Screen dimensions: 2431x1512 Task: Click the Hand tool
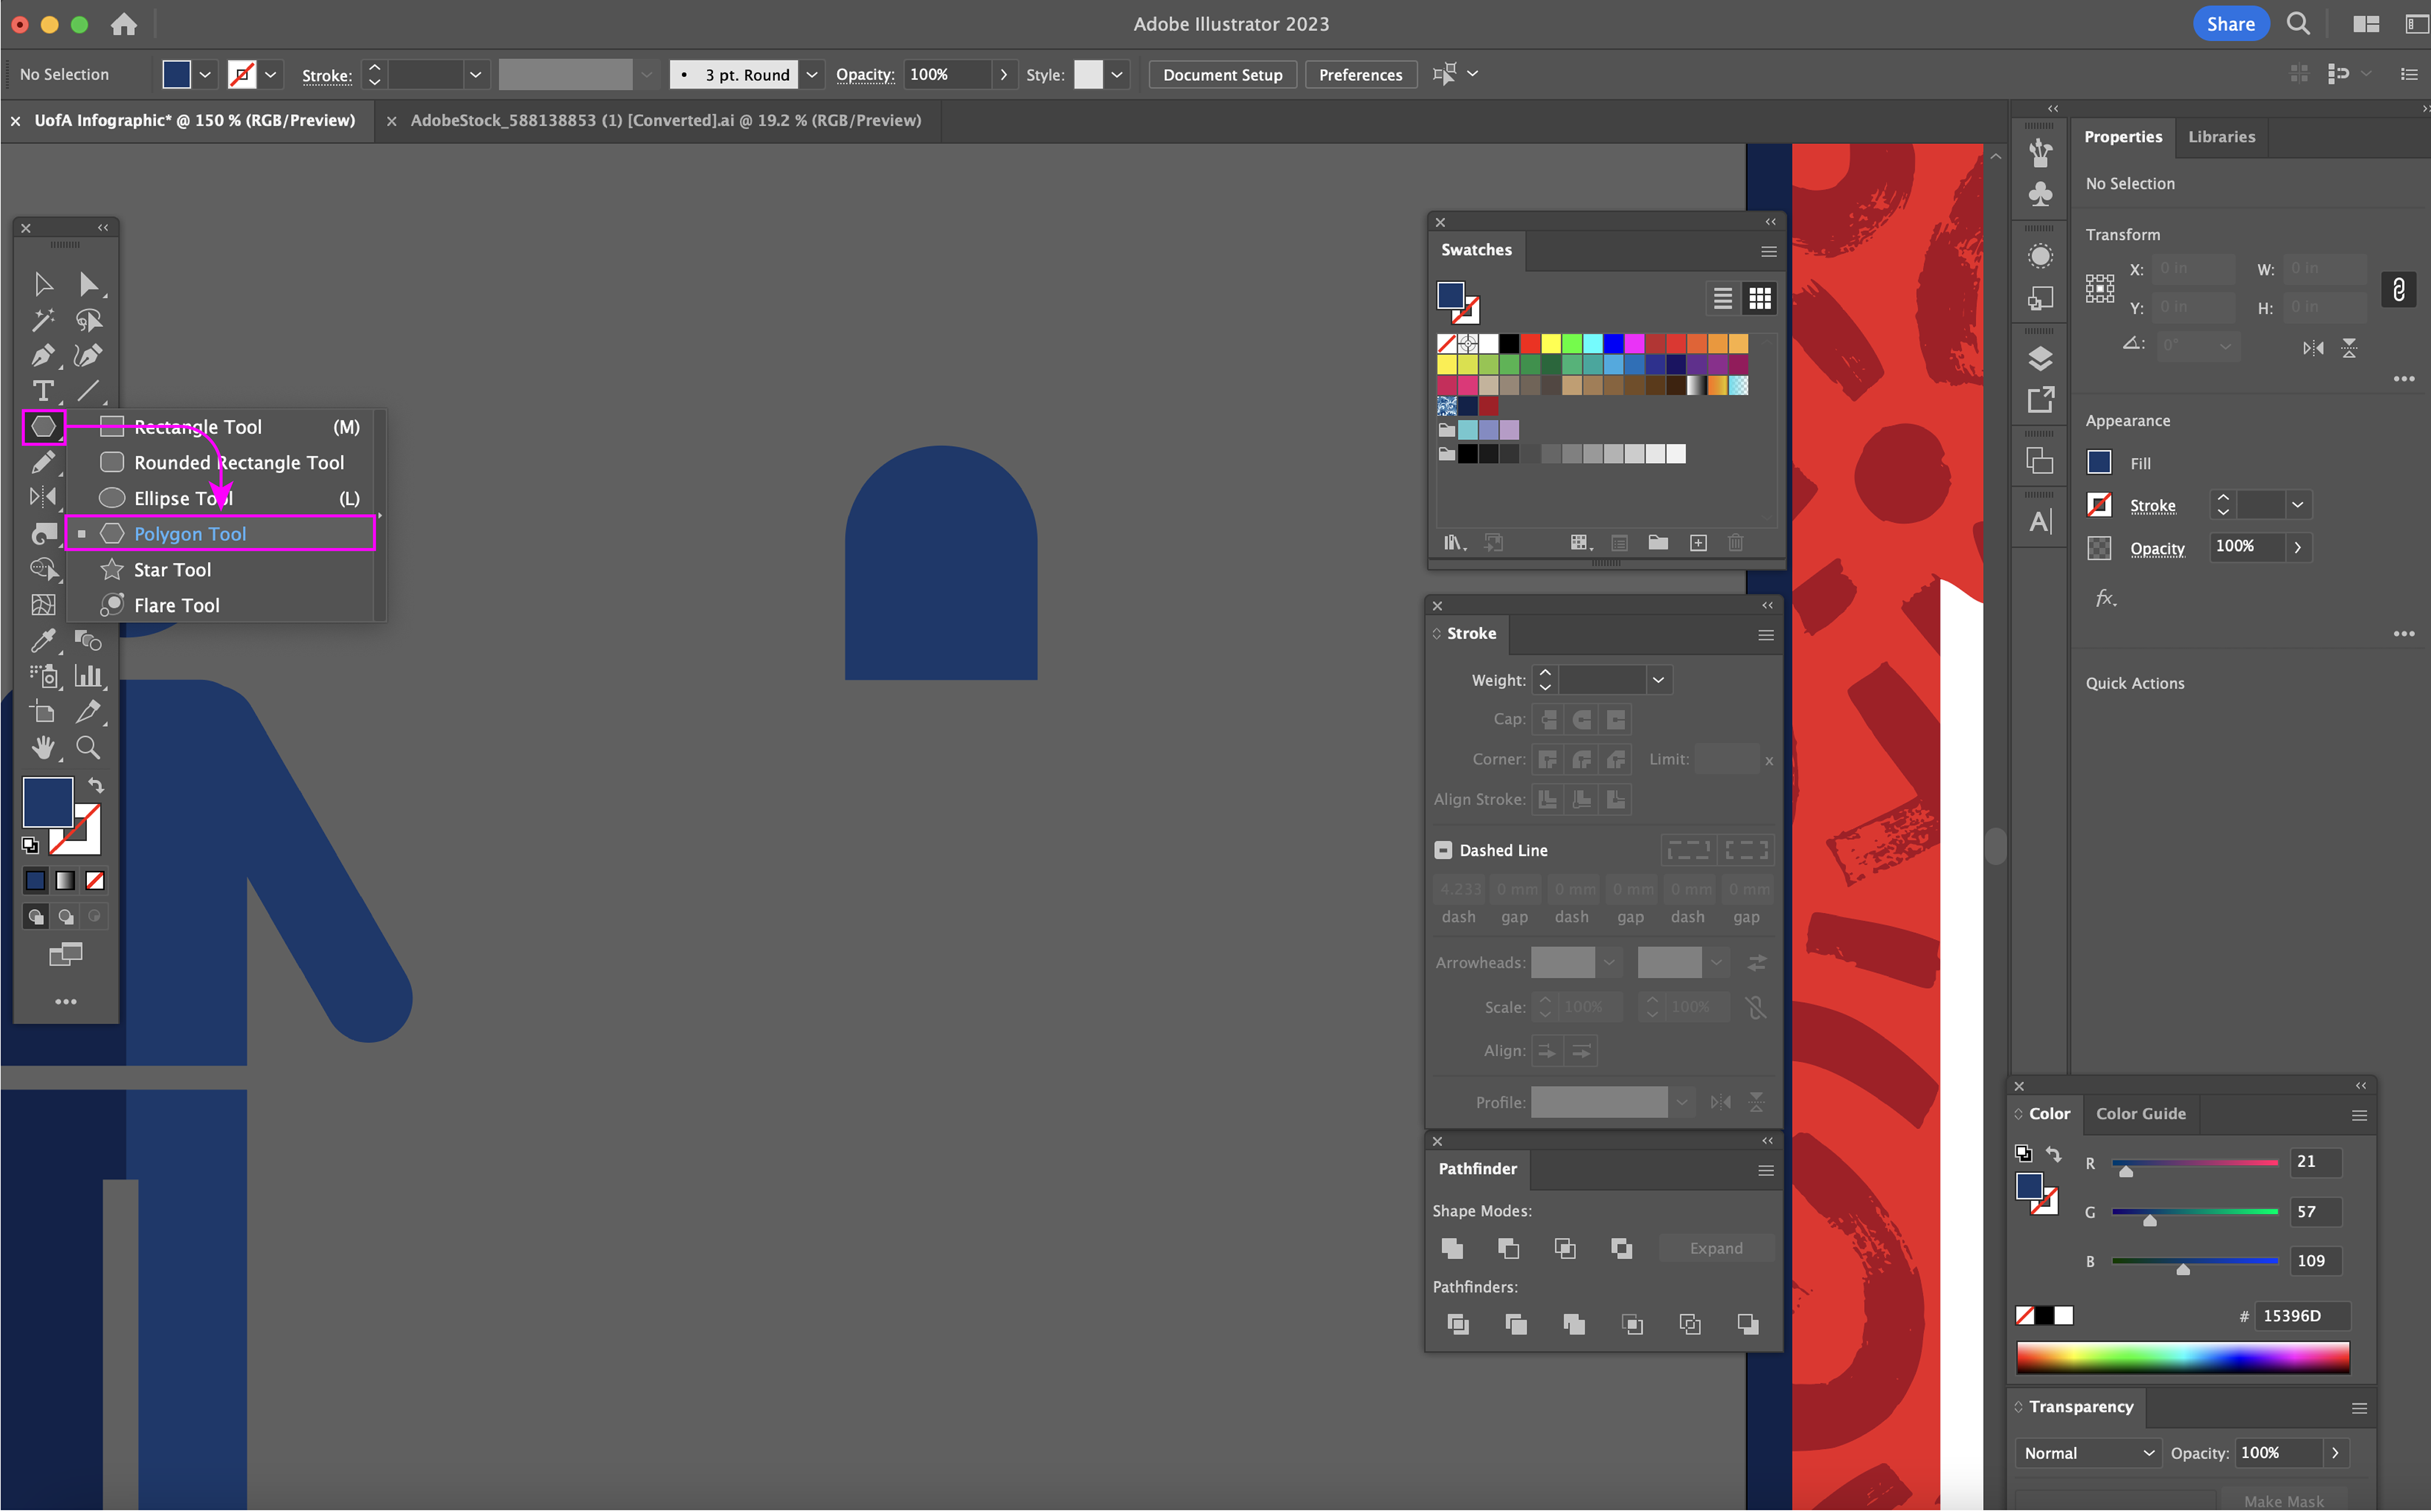42,748
